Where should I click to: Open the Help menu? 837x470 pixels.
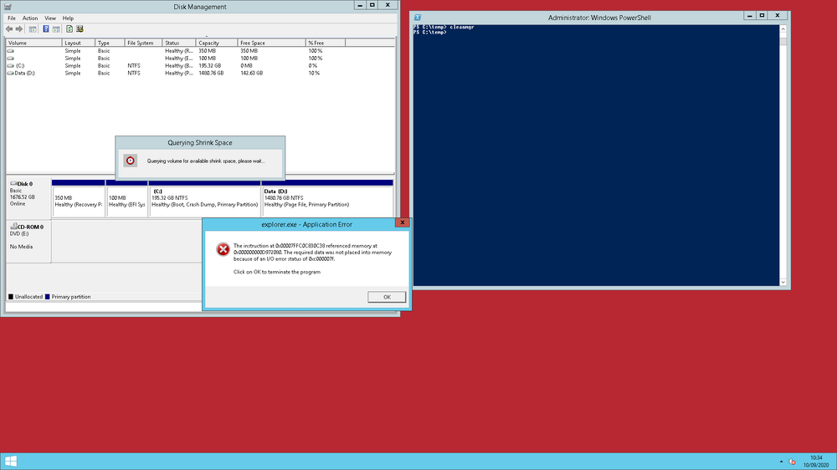69,18
